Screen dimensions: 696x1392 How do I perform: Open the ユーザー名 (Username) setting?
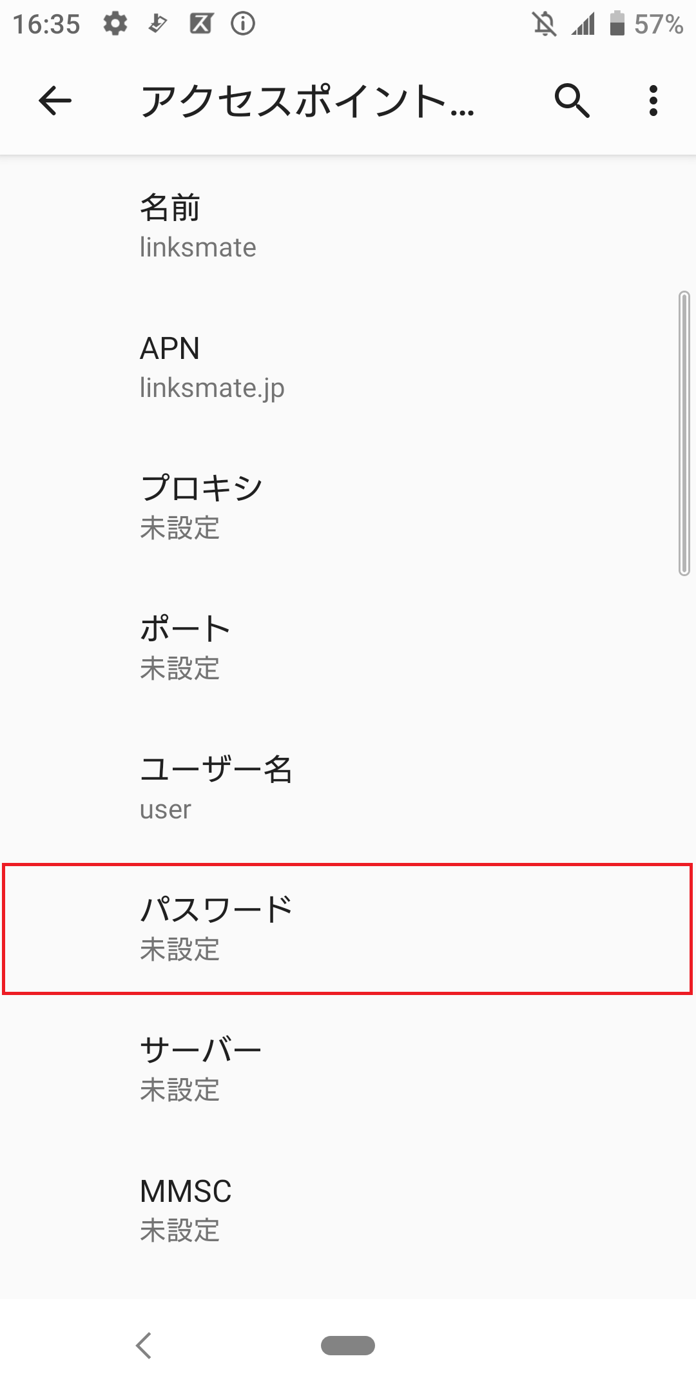(348, 786)
